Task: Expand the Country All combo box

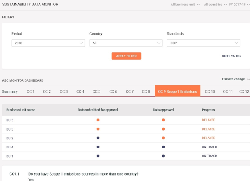Action: (x=126, y=43)
